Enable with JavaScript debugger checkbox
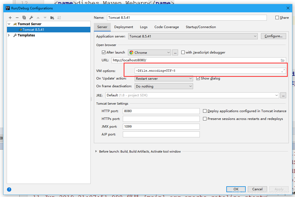The image size is (295, 197). tap(183, 52)
